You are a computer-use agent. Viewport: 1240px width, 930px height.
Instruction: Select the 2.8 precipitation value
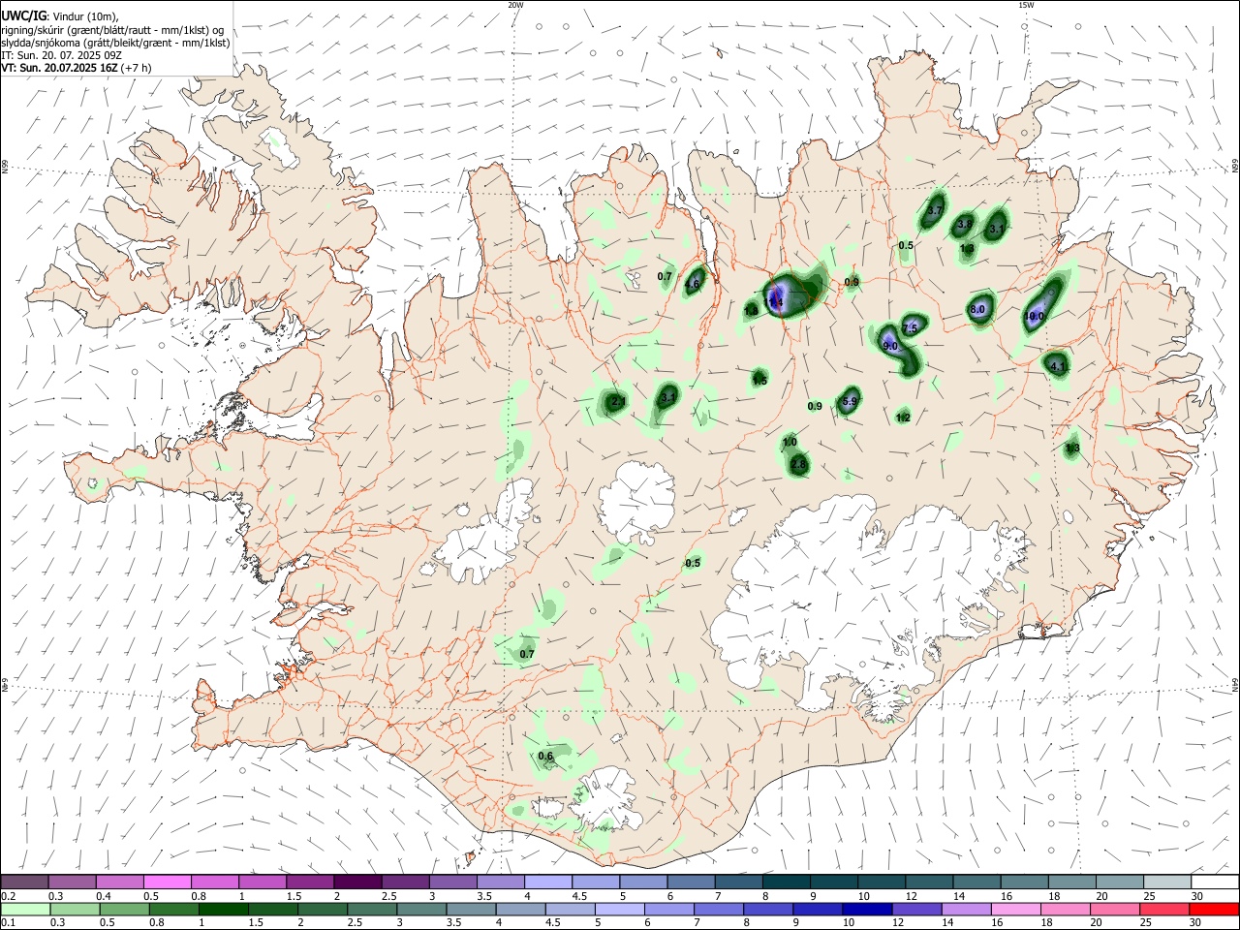point(798,465)
